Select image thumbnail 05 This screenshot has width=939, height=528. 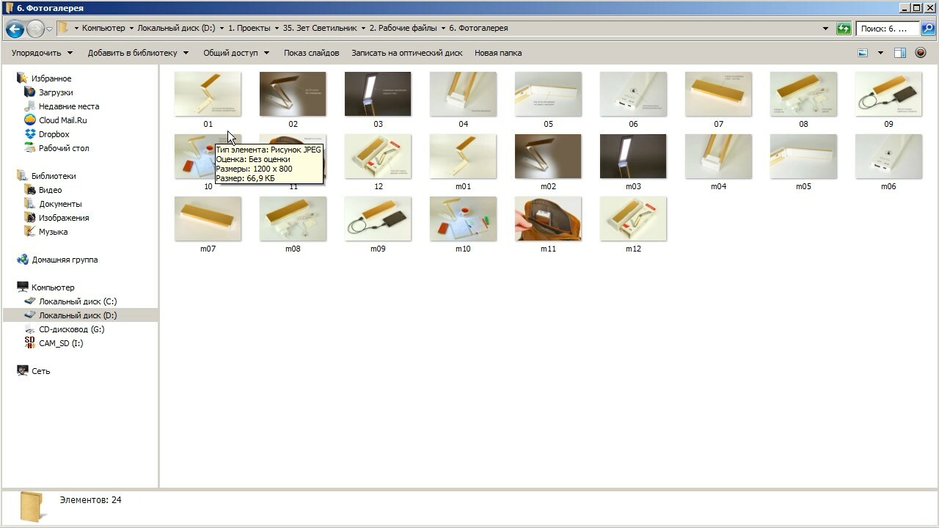coord(548,94)
